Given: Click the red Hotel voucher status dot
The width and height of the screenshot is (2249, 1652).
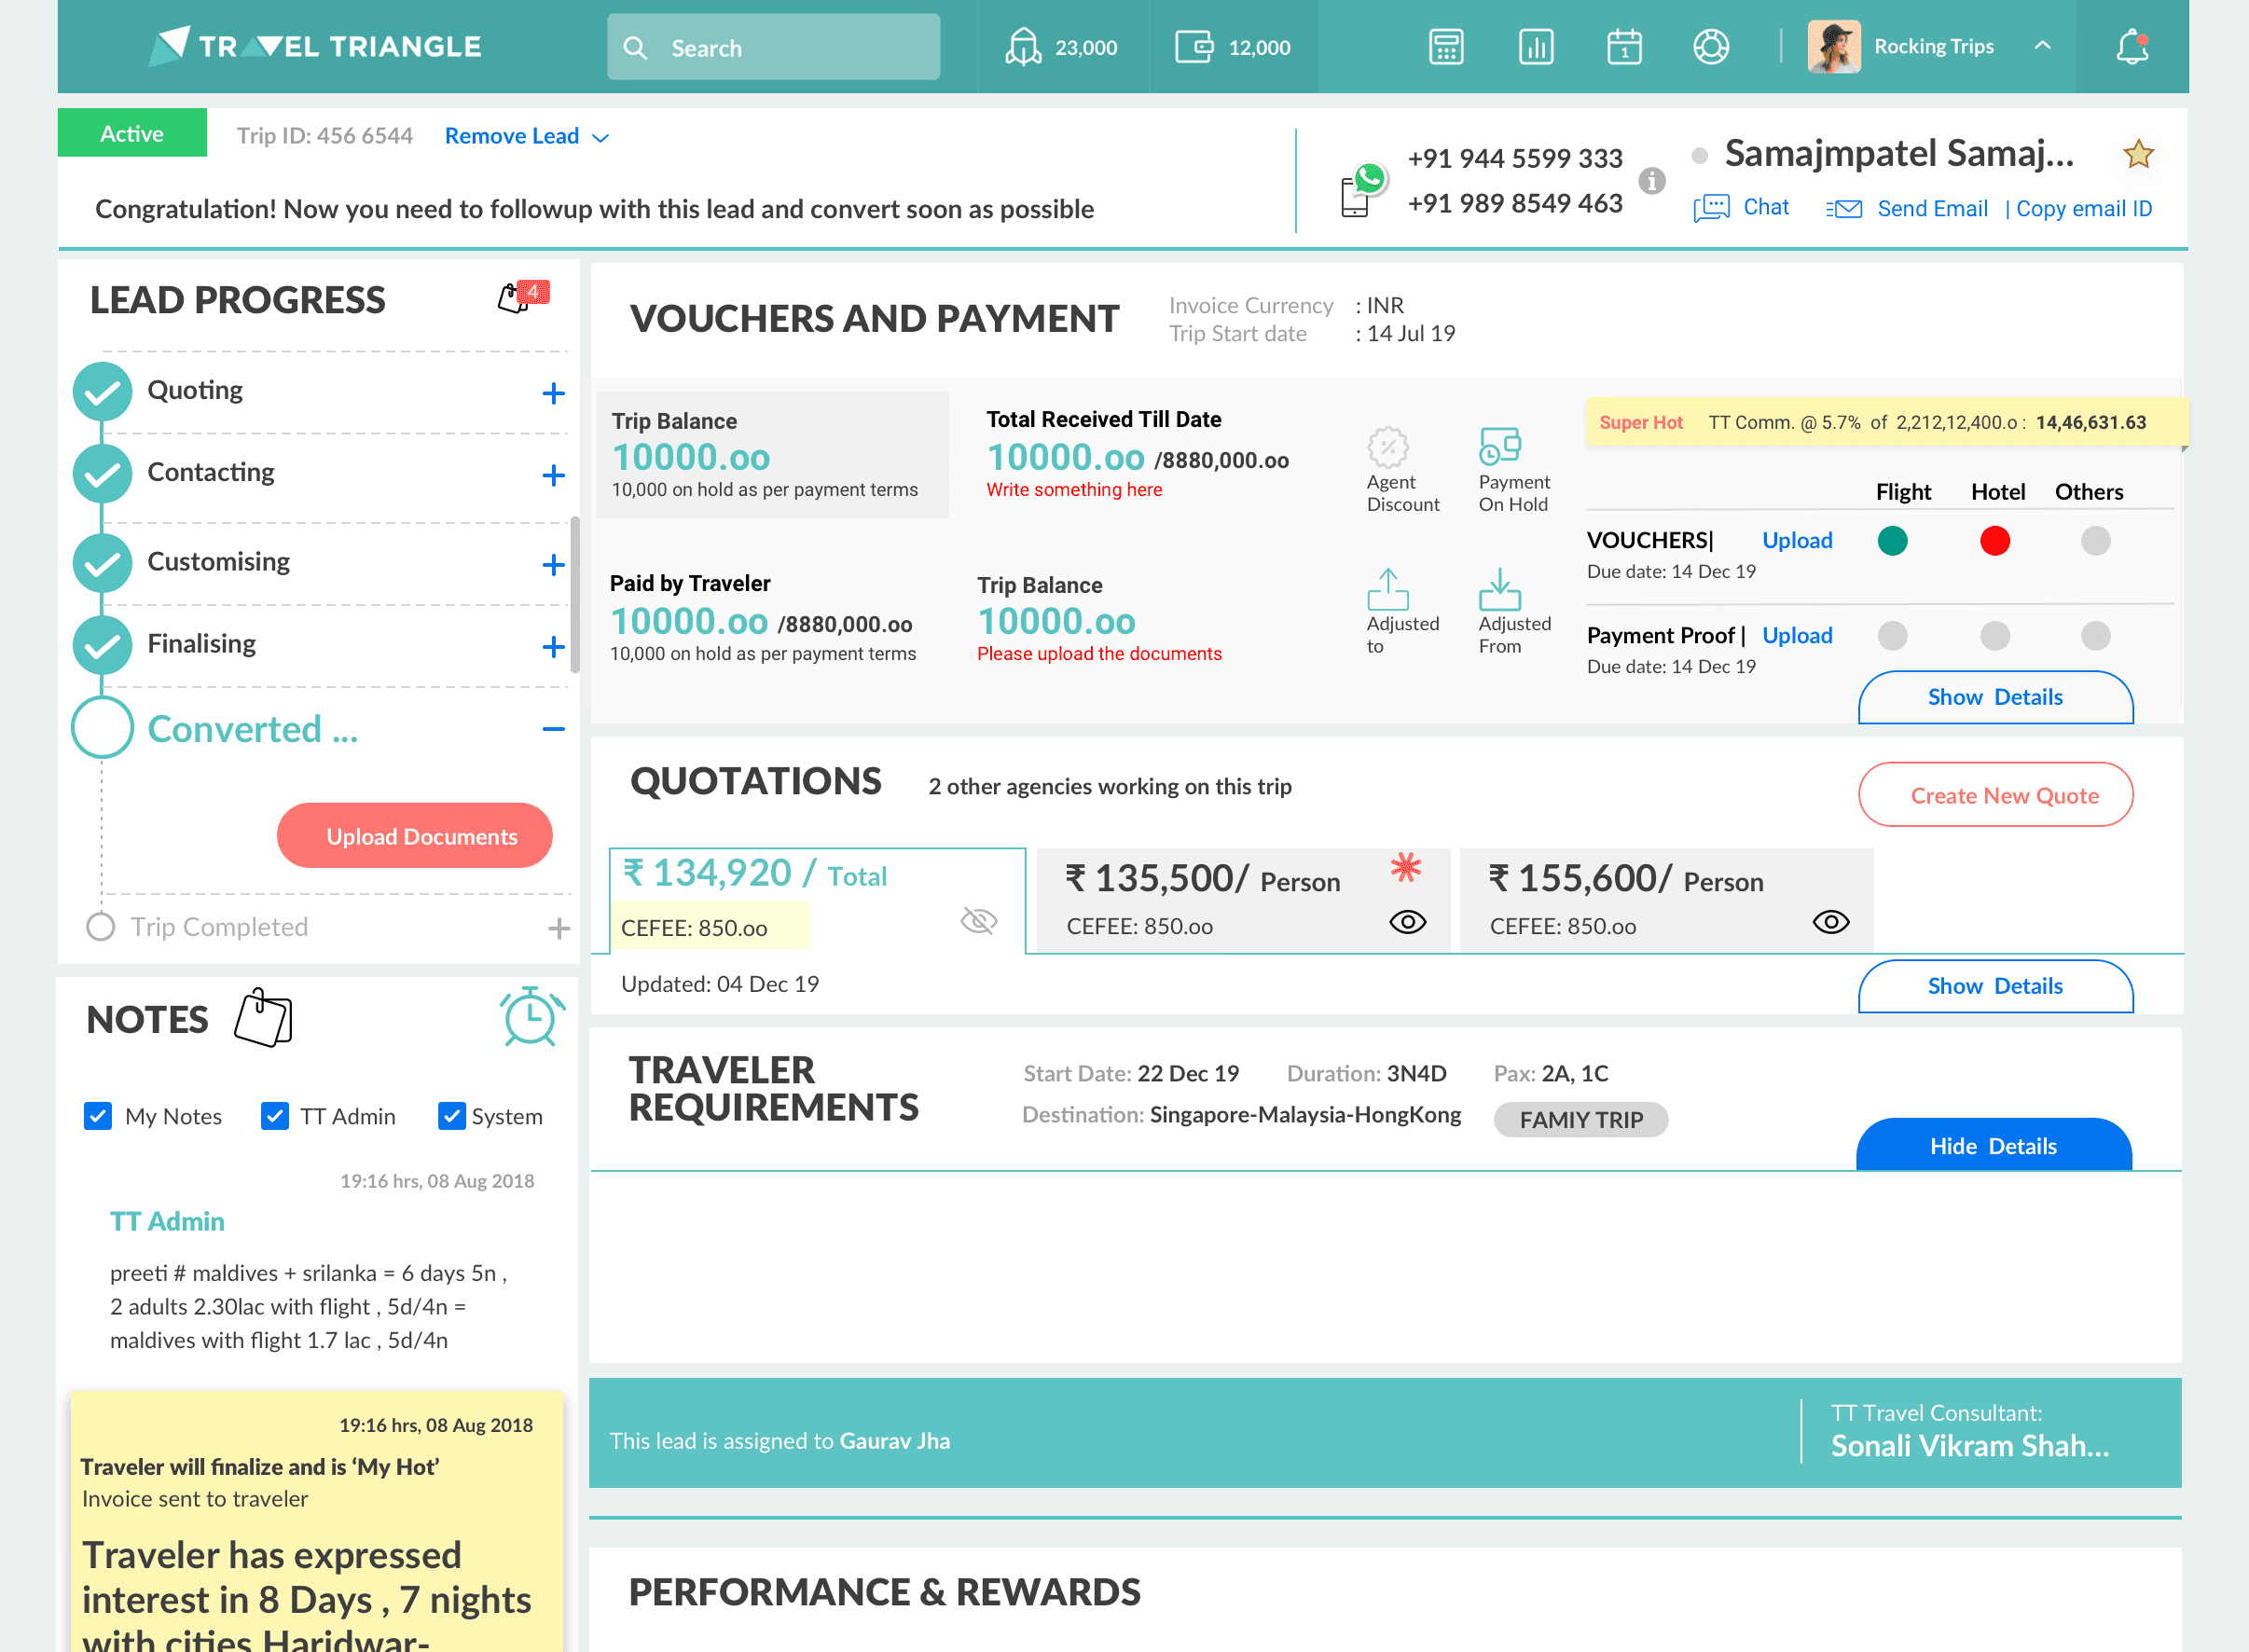Looking at the screenshot, I should tap(1994, 541).
